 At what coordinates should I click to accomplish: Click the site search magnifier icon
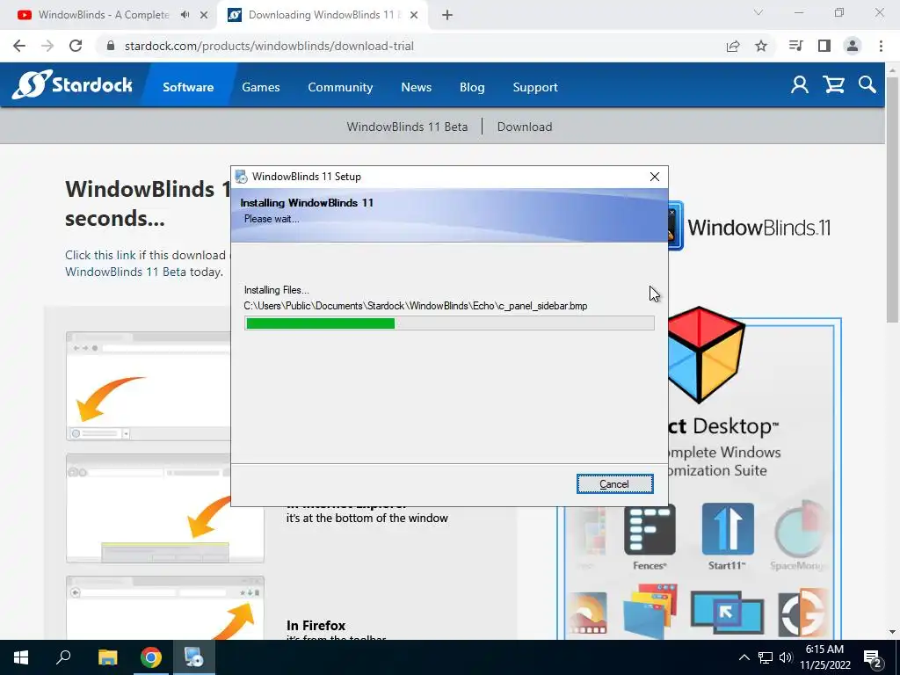click(x=867, y=85)
